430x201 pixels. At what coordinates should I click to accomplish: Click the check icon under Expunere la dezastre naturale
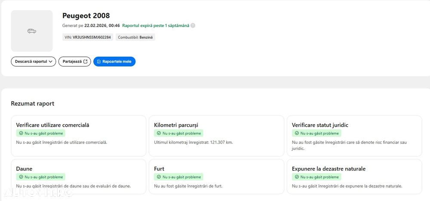tap(297, 177)
